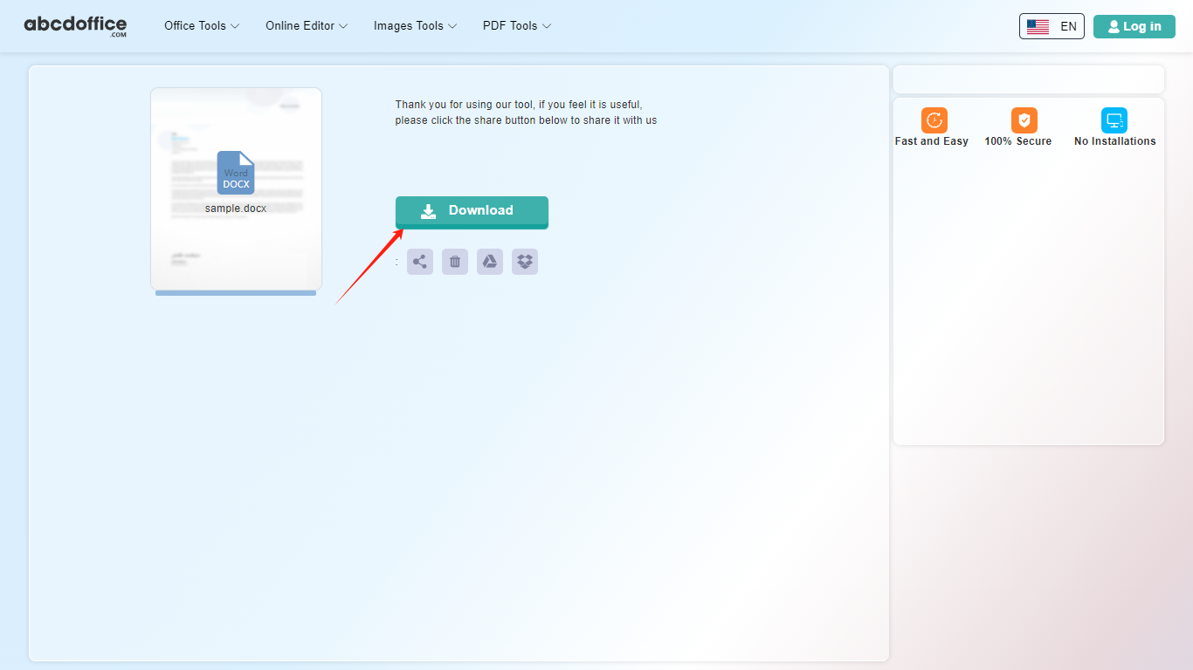Click the Word DOCX file icon
The height and width of the screenshot is (670, 1193).
tap(236, 174)
